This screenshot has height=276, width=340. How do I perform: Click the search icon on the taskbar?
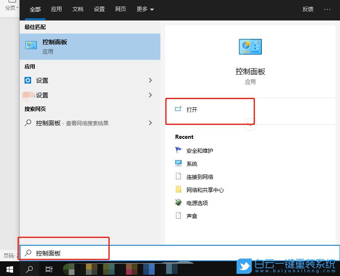click(x=29, y=269)
